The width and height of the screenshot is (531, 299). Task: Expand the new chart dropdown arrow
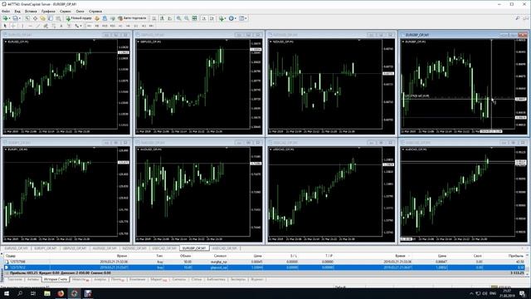pyautogui.click(x=9, y=18)
